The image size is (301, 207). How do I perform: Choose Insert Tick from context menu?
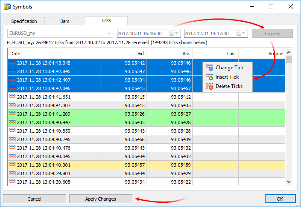coord(227,77)
